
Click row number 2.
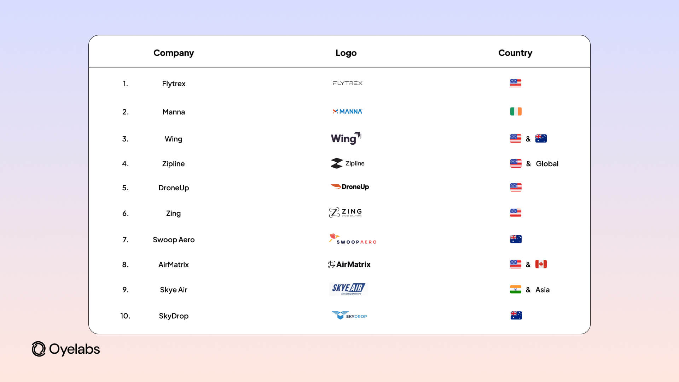pyautogui.click(x=126, y=112)
